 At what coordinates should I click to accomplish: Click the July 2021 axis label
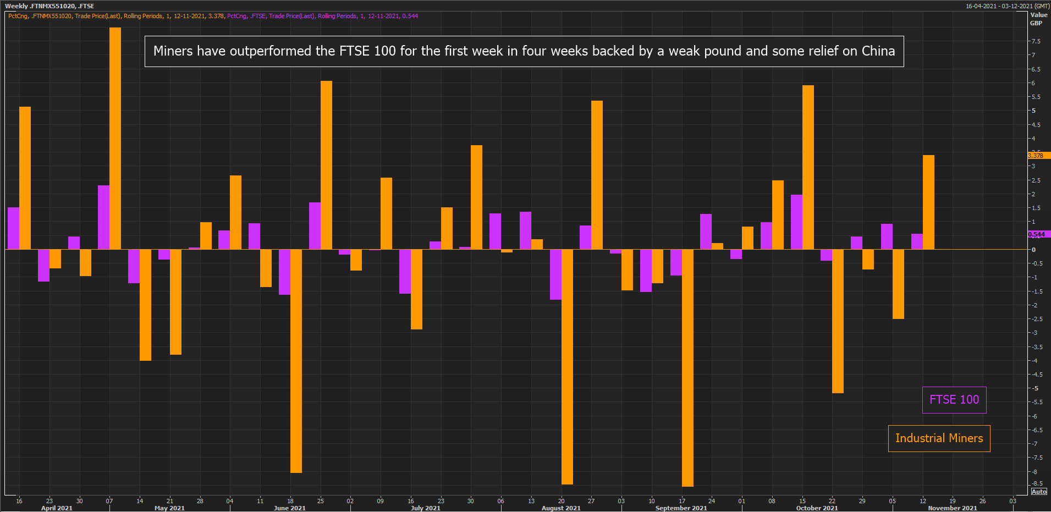[x=425, y=508]
